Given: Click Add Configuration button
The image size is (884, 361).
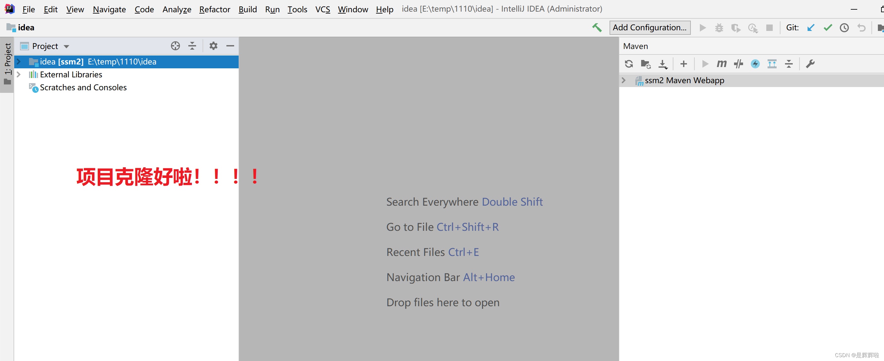Looking at the screenshot, I should pyautogui.click(x=649, y=27).
